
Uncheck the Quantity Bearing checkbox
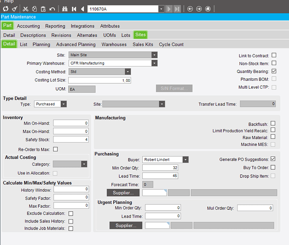274,71
